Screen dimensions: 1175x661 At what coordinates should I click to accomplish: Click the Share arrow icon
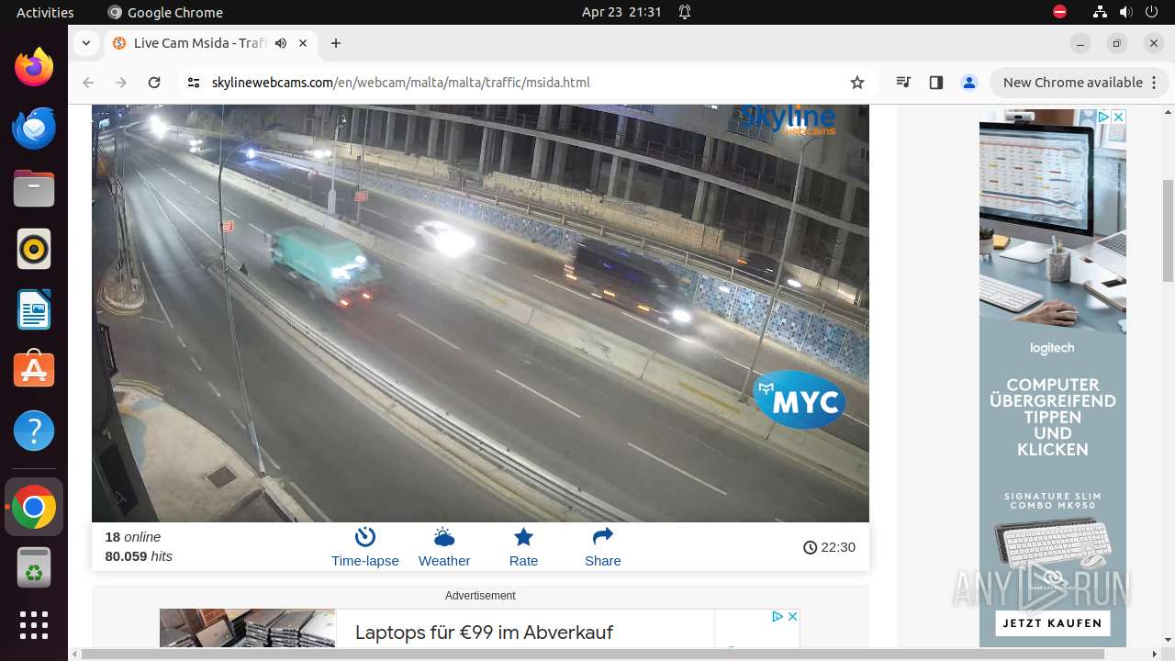coord(603,537)
